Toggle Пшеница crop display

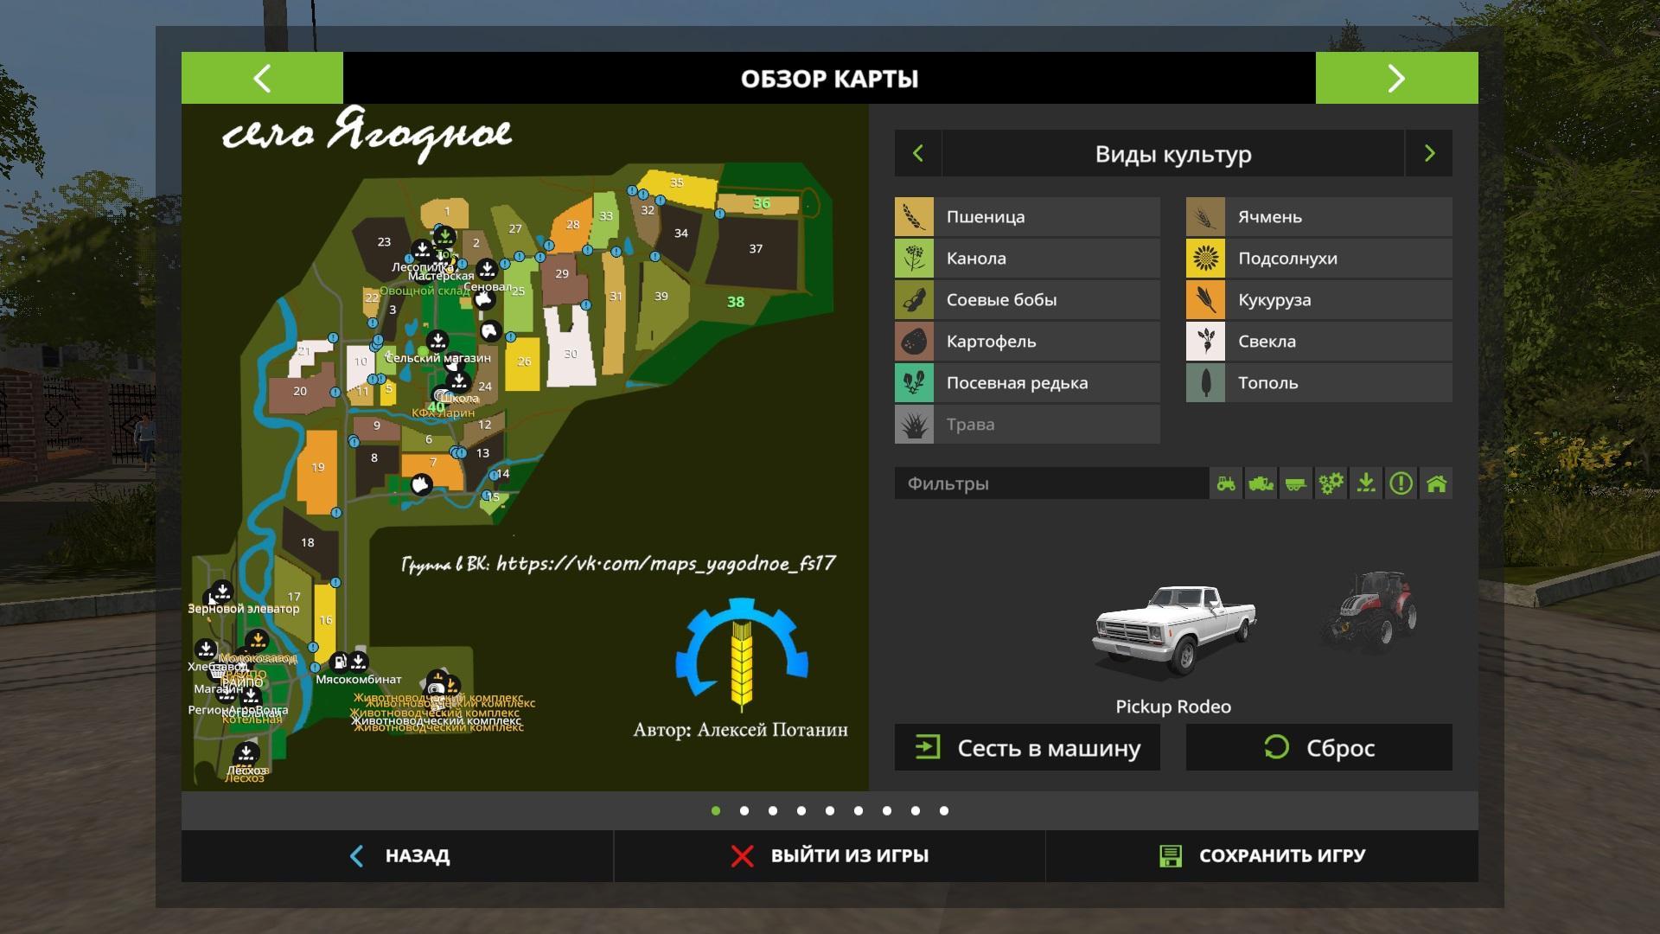(x=1027, y=217)
